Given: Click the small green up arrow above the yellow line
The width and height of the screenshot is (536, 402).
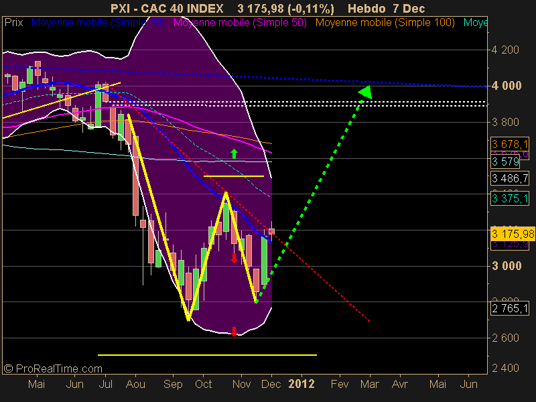Looking at the screenshot, I should tap(234, 154).
